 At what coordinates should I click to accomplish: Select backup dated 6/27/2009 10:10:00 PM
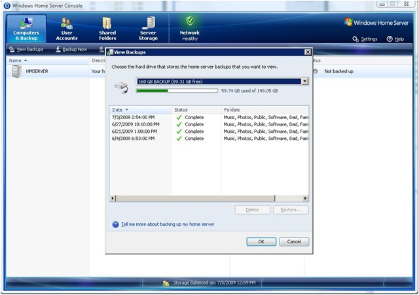click(x=136, y=124)
